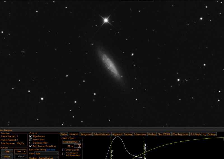Pause live stacking
Viewport: 224px width, 159px height.
(x=7, y=156)
